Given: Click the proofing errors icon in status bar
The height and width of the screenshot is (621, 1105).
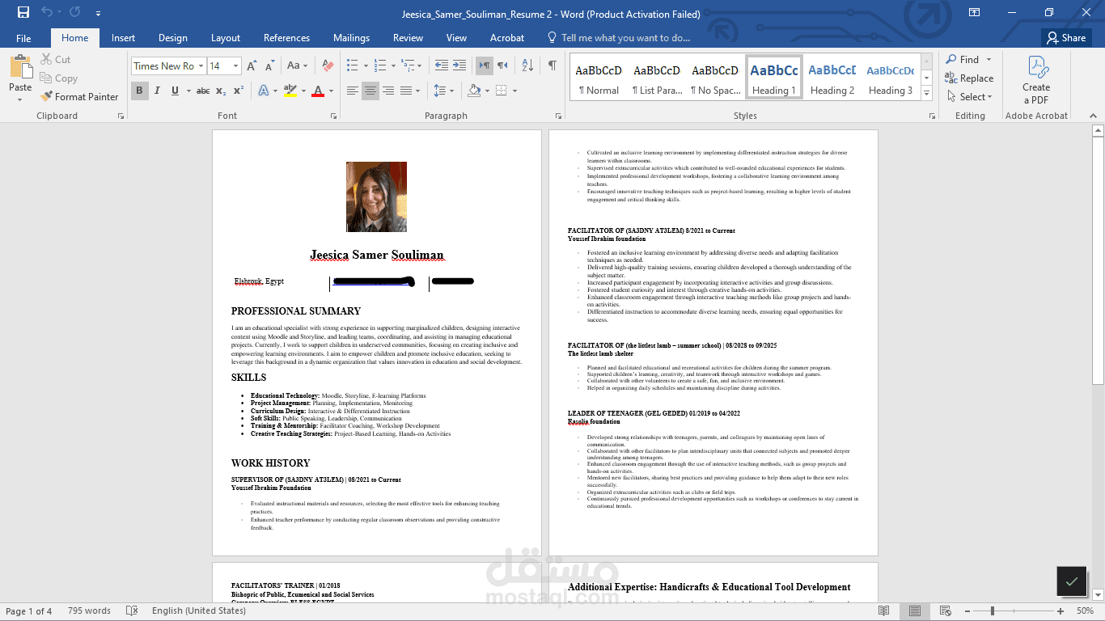Looking at the screenshot, I should tap(132, 610).
